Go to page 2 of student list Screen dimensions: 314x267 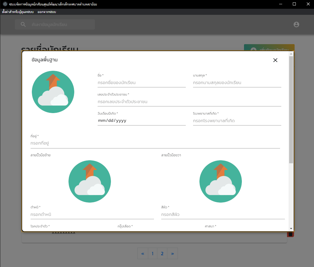click(162, 254)
